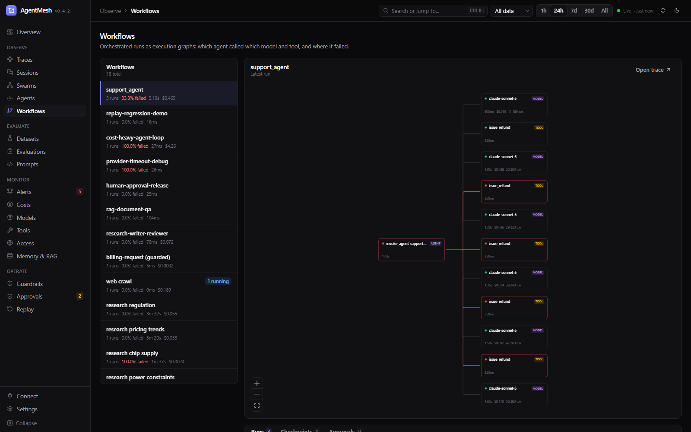Viewport: 691px width, 432px height.
Task: Open Memory & RAG page
Action: (45, 256)
